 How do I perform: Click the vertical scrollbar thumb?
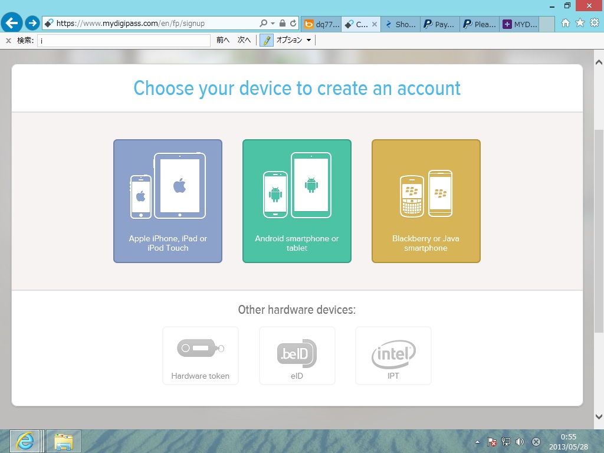599,231
